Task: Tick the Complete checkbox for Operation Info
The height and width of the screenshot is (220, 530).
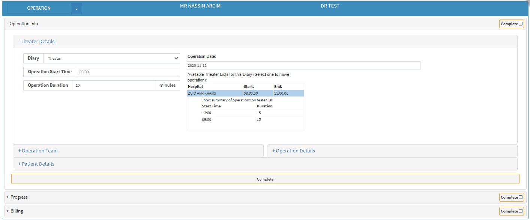Action: 521,24
